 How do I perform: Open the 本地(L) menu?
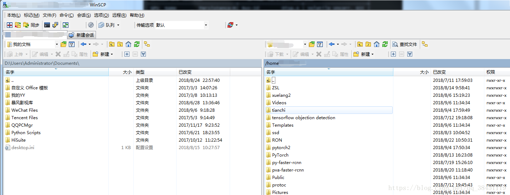(x=14, y=15)
